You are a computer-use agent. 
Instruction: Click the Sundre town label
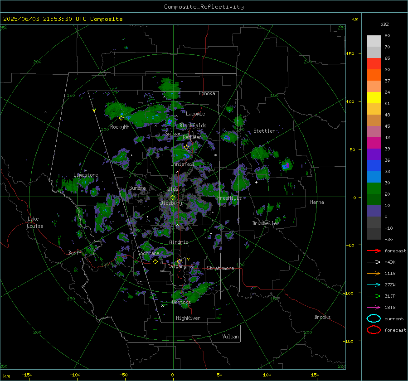click(137, 188)
